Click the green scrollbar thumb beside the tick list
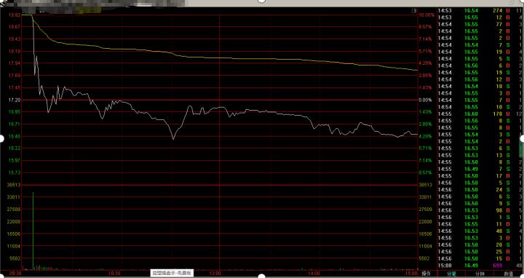 [x=522, y=146]
